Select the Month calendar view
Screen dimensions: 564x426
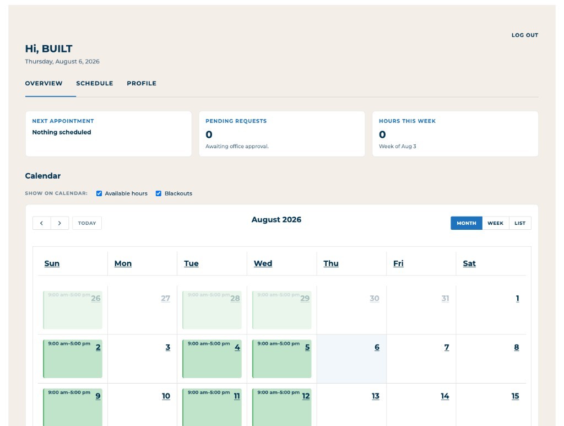(x=466, y=223)
